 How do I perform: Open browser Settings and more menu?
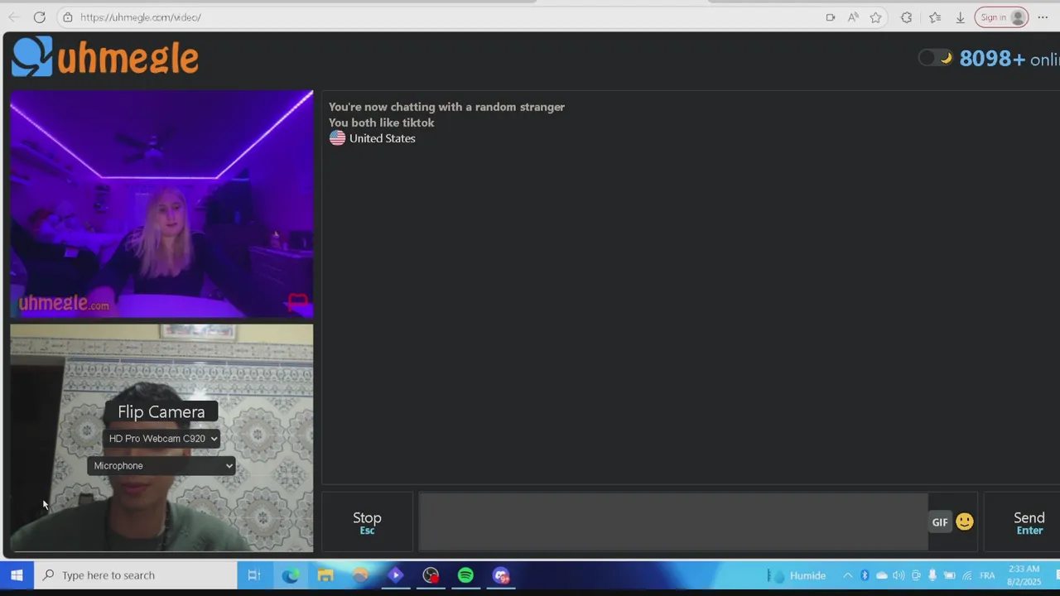tap(1043, 17)
